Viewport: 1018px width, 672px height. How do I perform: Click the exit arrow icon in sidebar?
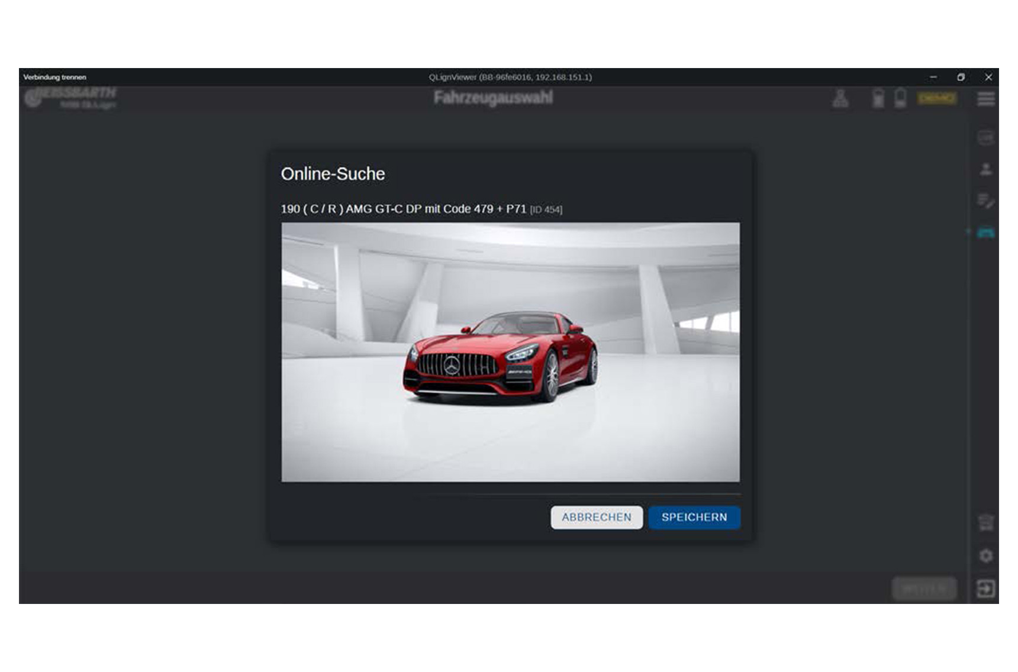coord(985,589)
